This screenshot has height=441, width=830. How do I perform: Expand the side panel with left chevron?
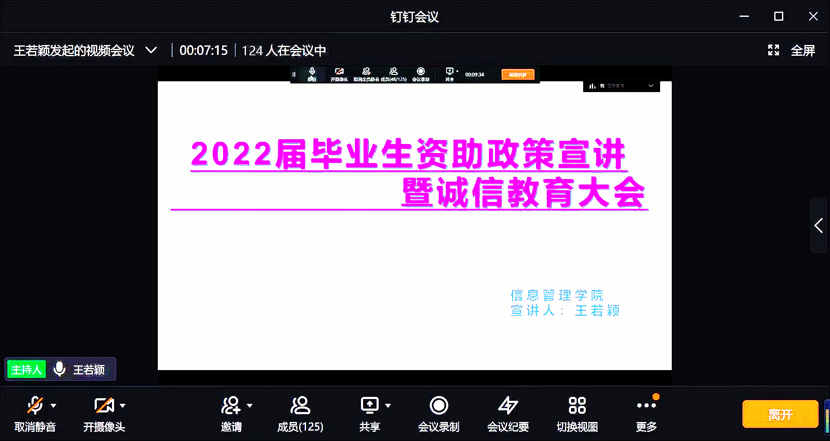[818, 226]
